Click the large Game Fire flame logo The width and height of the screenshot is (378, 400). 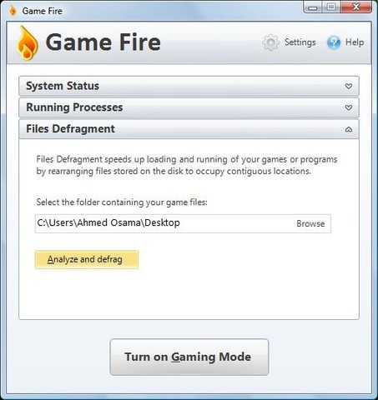point(27,42)
